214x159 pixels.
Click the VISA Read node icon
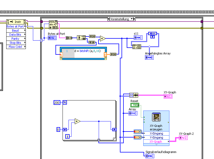[x=53, y=25]
